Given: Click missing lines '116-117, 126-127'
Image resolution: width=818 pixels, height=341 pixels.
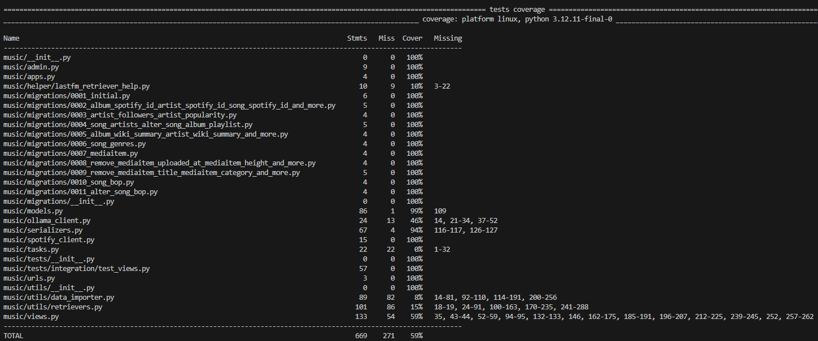Looking at the screenshot, I should click(466, 230).
